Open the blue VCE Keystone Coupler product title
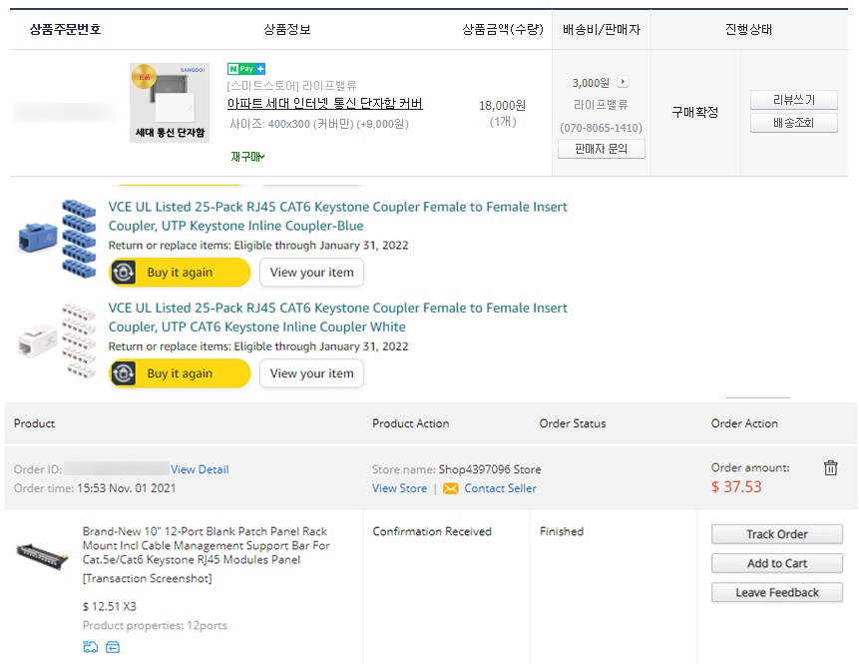Image resolution: width=859 pixels, height=664 pixels. (337, 216)
